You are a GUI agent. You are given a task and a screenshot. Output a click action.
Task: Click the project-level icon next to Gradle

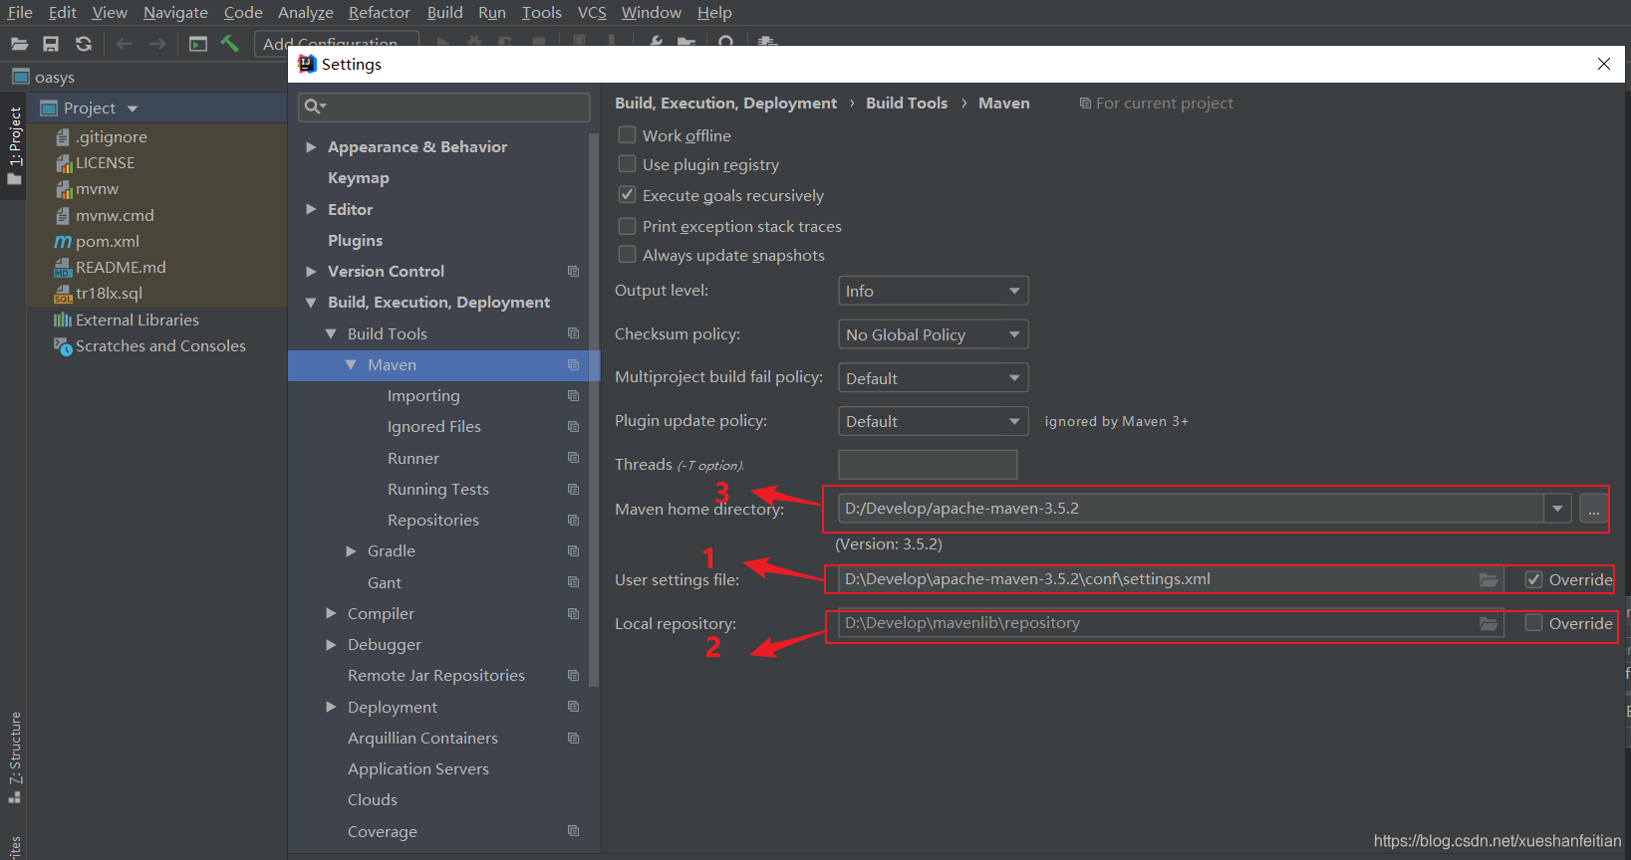click(x=573, y=550)
